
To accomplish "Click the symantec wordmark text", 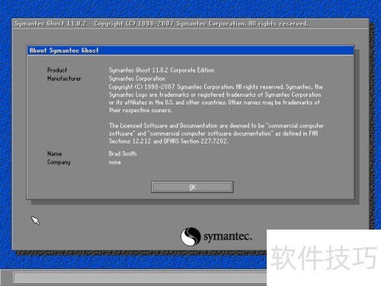I will [228, 236].
